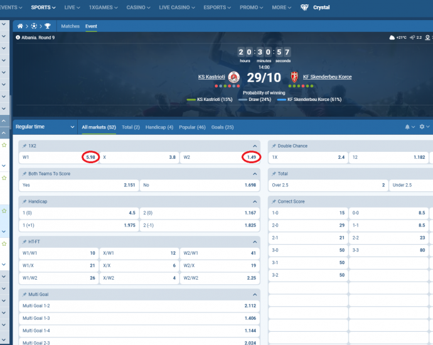Select handicap 1 (+1) at 1.975
Viewport: 433px width, 345px height.
tap(78, 225)
